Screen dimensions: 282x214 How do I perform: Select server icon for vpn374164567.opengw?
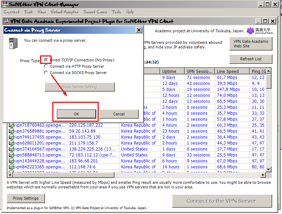click(12, 149)
